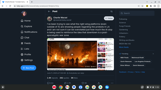Share the post via upload icon

click(99, 83)
